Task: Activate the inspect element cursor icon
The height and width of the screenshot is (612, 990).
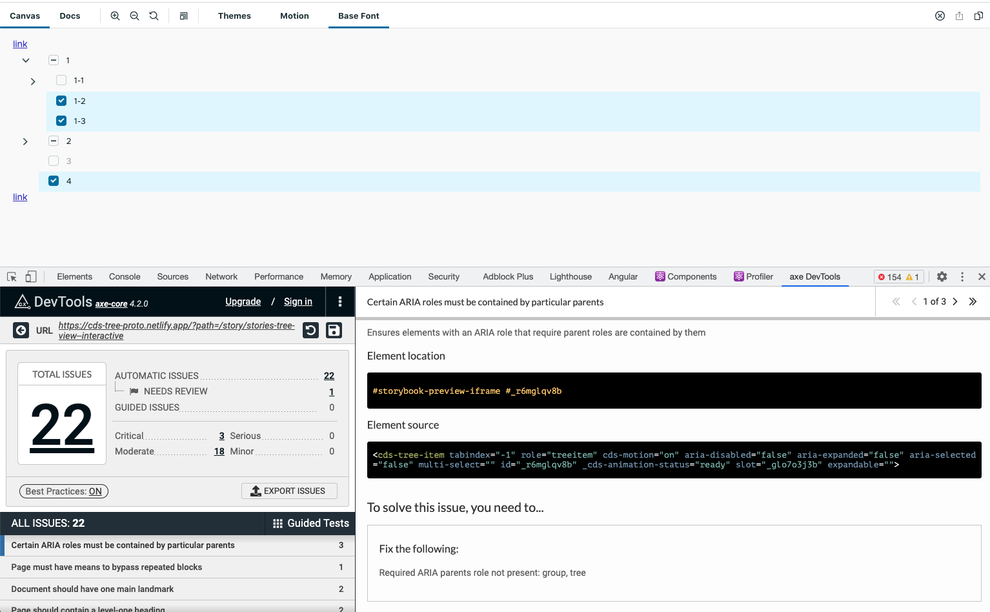Action: 10,276
